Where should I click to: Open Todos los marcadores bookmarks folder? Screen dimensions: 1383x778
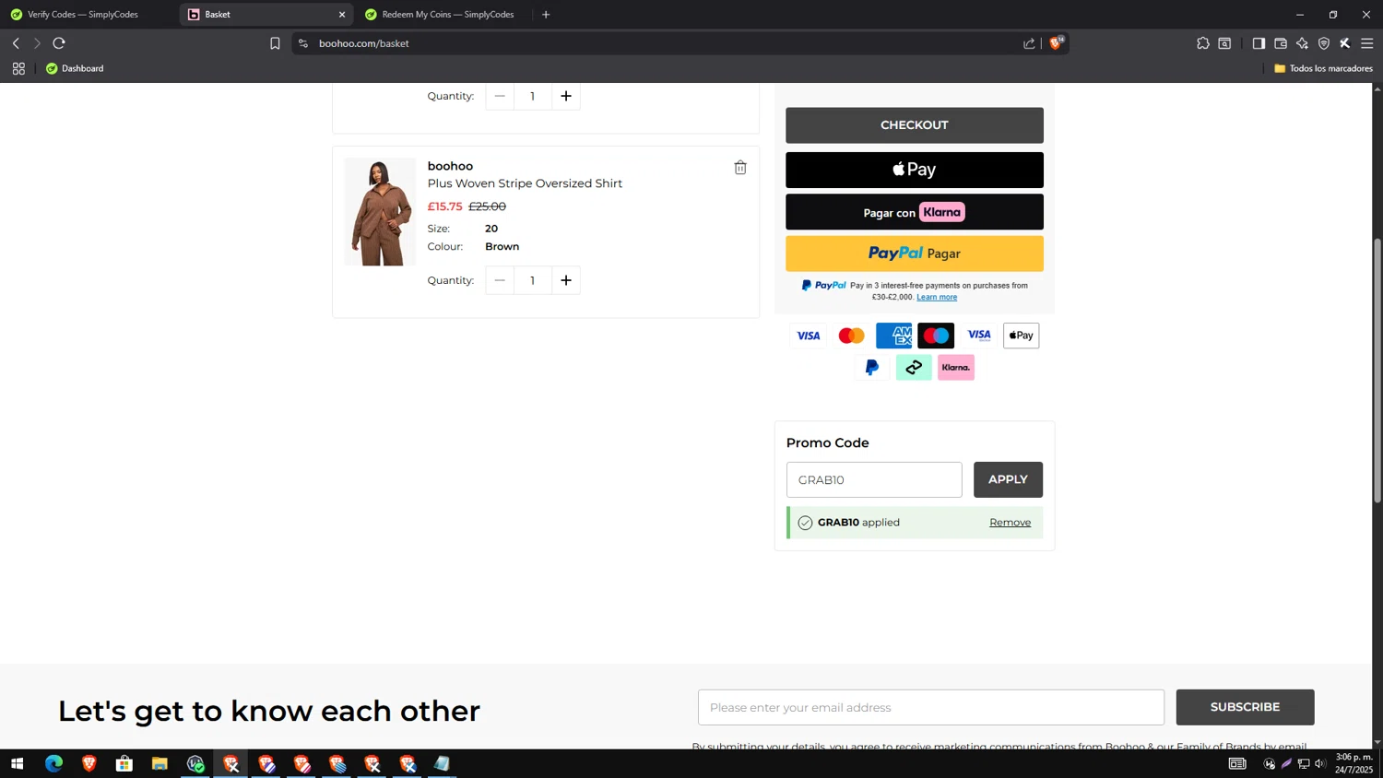tap(1323, 68)
